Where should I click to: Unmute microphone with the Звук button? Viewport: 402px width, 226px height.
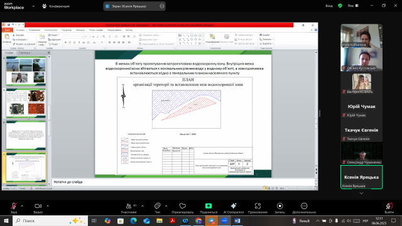click(x=14, y=208)
